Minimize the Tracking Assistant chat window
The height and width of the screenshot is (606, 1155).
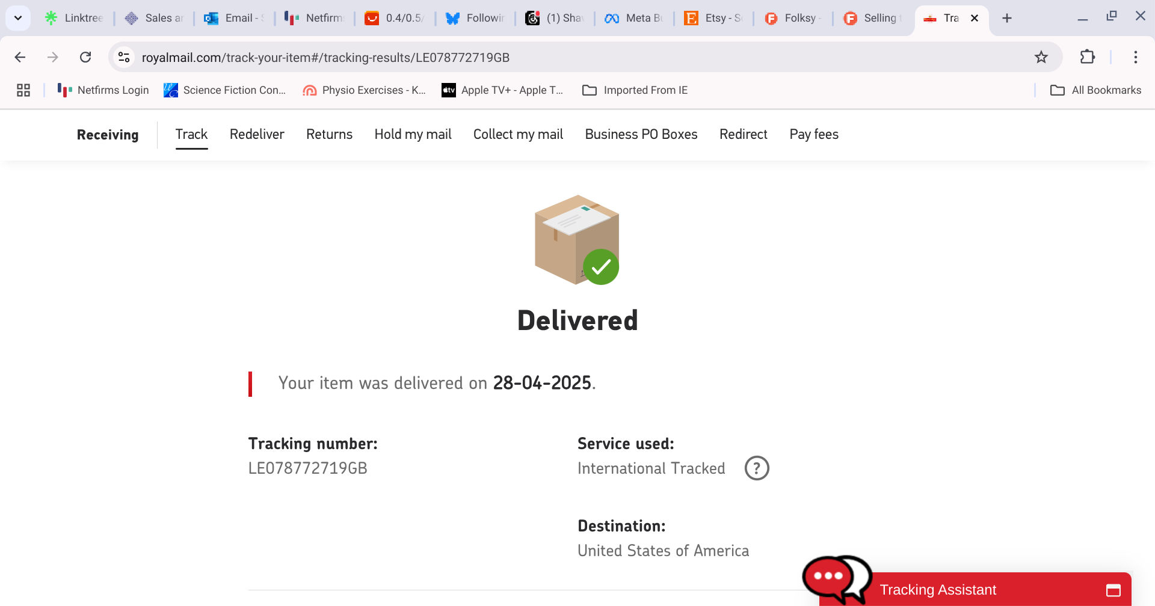point(1113,590)
